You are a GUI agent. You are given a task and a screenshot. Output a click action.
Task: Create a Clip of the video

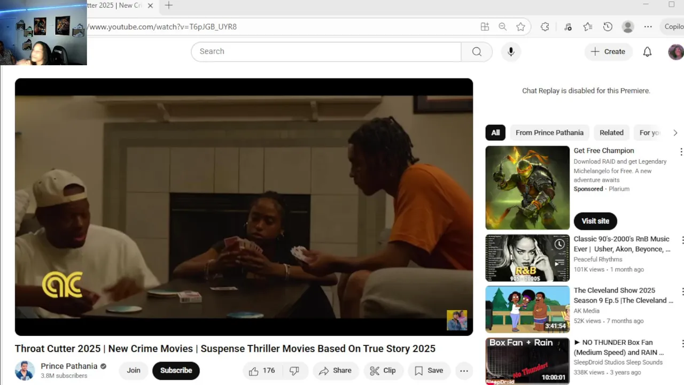tap(383, 371)
